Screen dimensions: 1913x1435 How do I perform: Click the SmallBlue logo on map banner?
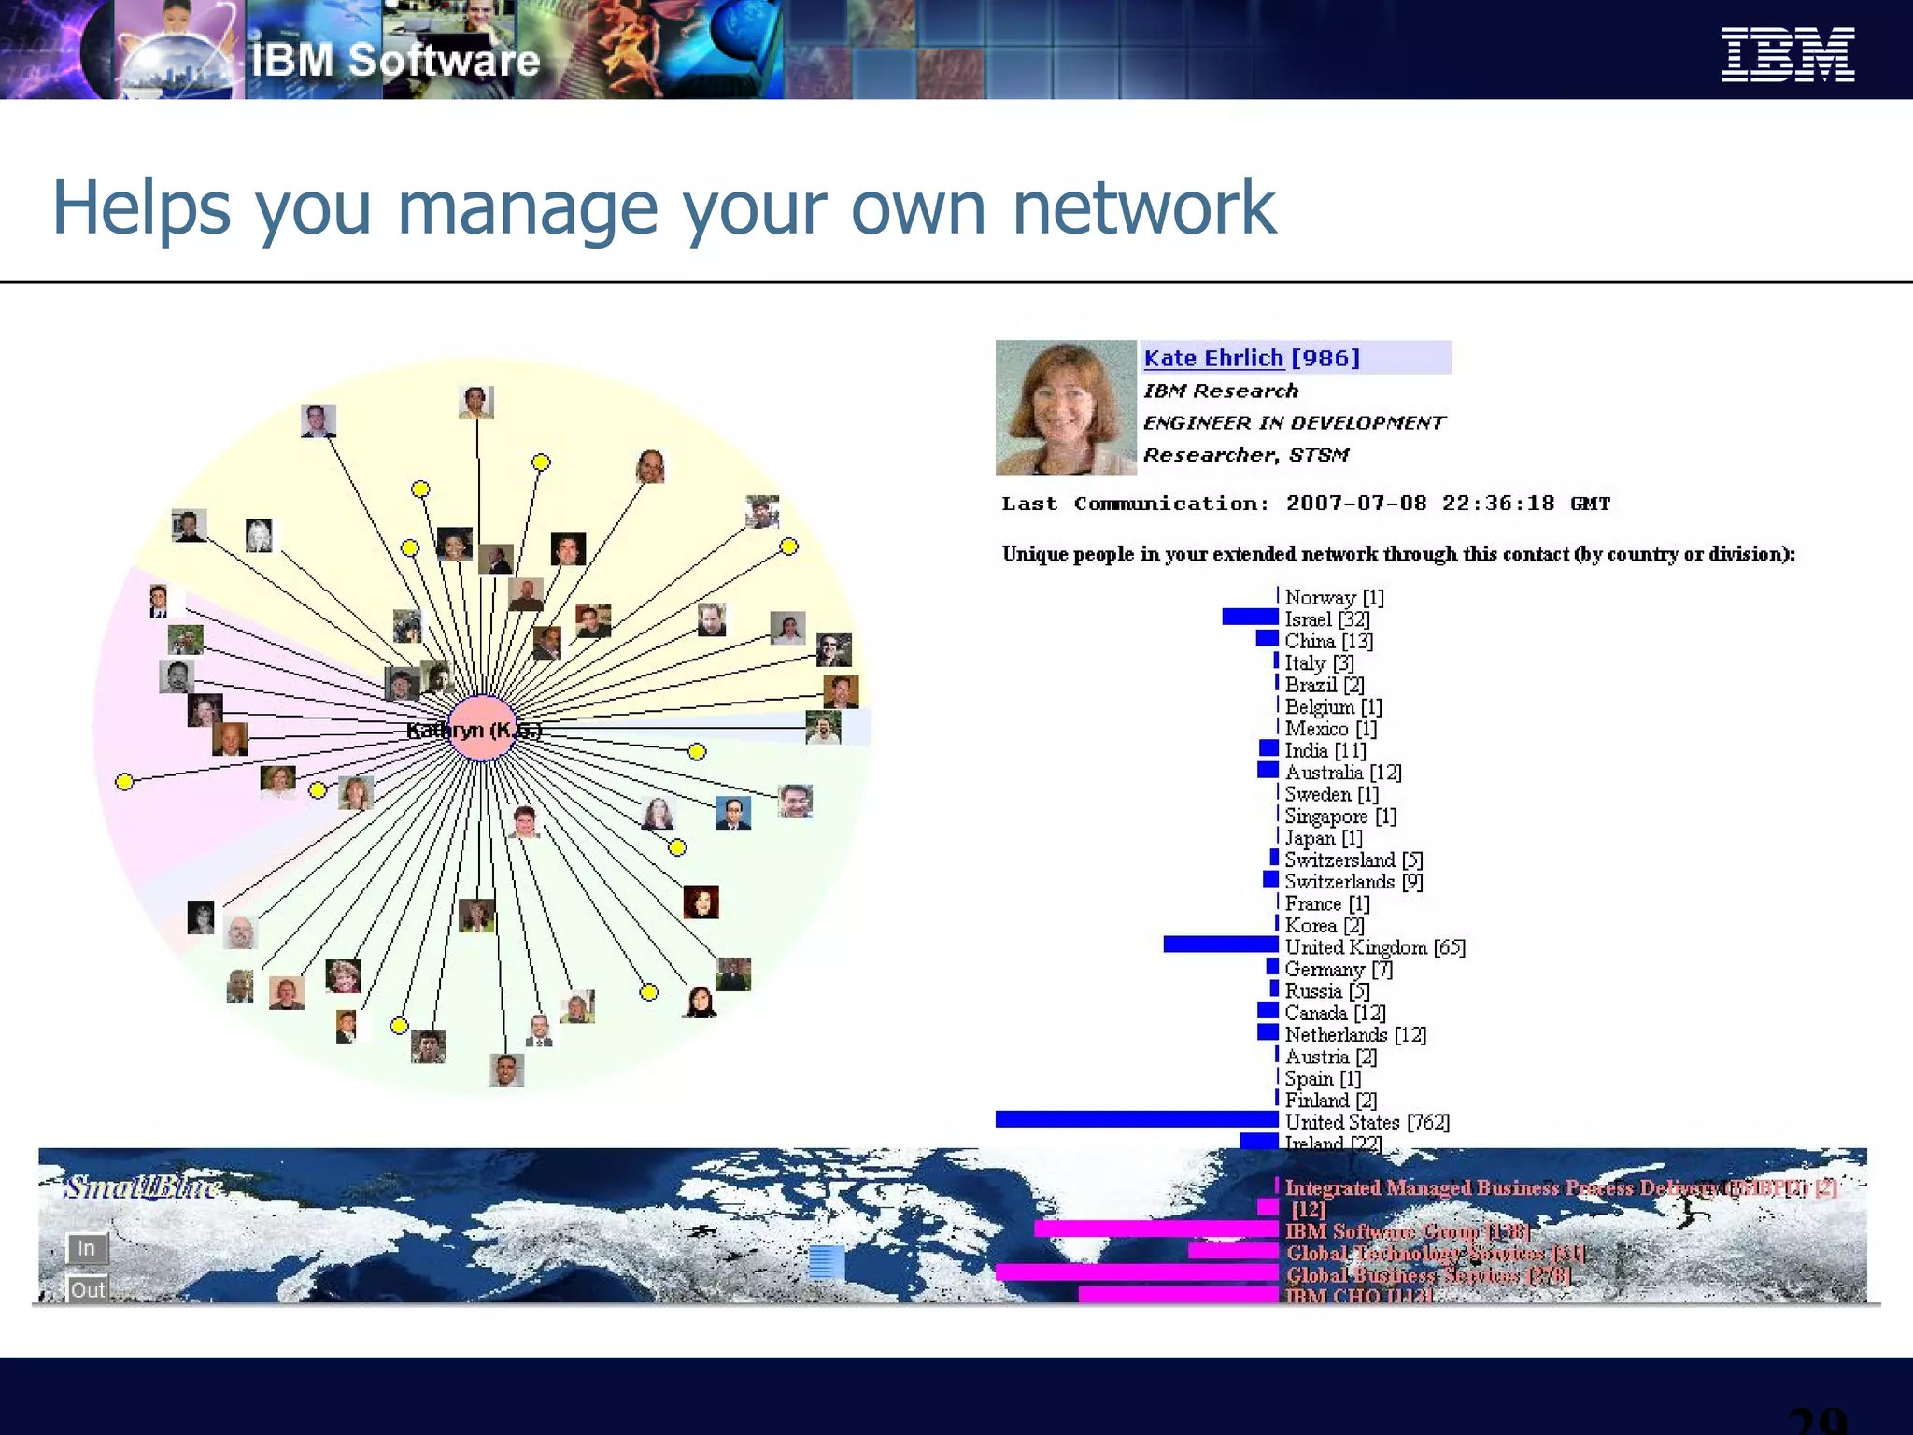143,1187
